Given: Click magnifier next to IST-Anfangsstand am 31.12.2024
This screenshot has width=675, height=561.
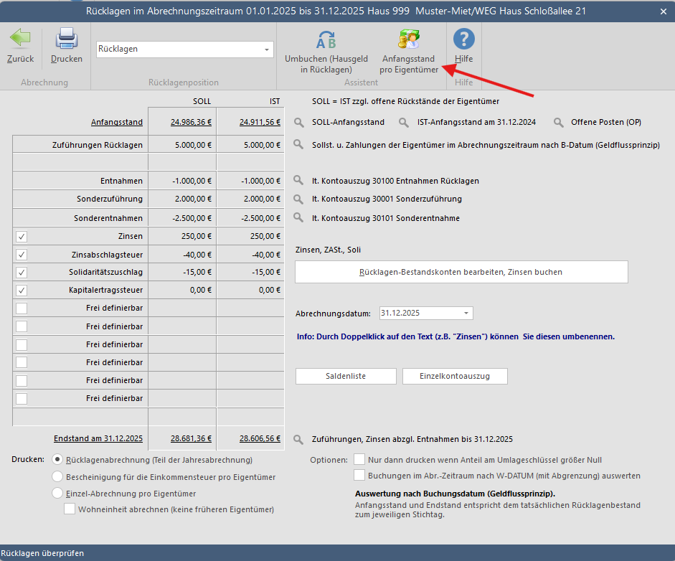Looking at the screenshot, I should pos(403,122).
